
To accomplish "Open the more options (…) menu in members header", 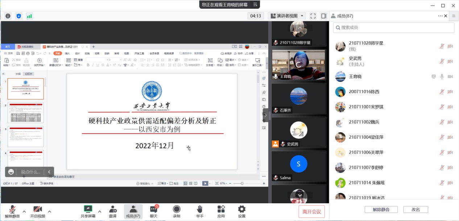I will pyautogui.click(x=440, y=16).
